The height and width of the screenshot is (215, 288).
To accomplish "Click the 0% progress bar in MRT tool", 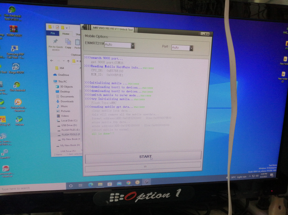I will point(143,167).
